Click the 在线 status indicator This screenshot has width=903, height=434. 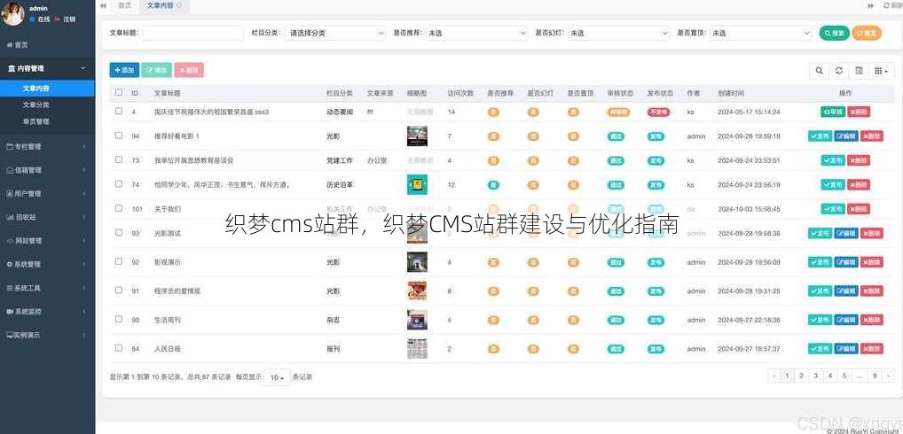pyautogui.click(x=40, y=19)
